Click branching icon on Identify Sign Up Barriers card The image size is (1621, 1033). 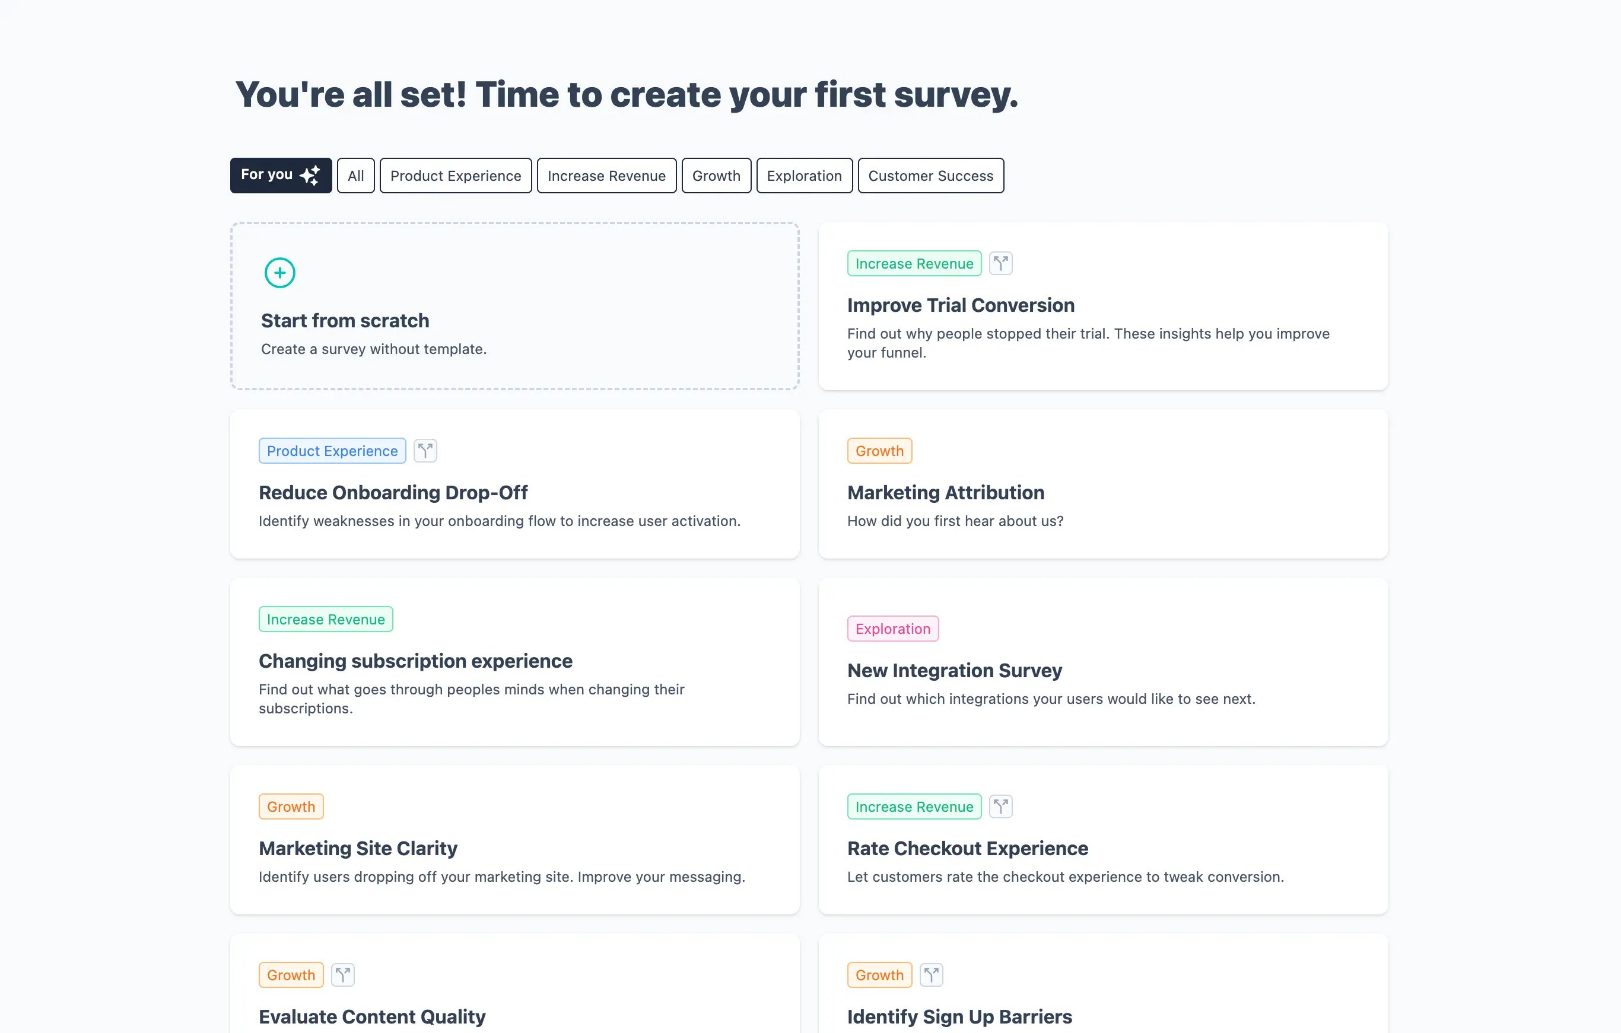[931, 974]
